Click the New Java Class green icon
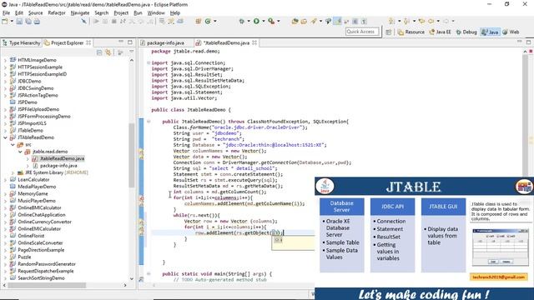The image size is (534, 300). click(x=208, y=22)
